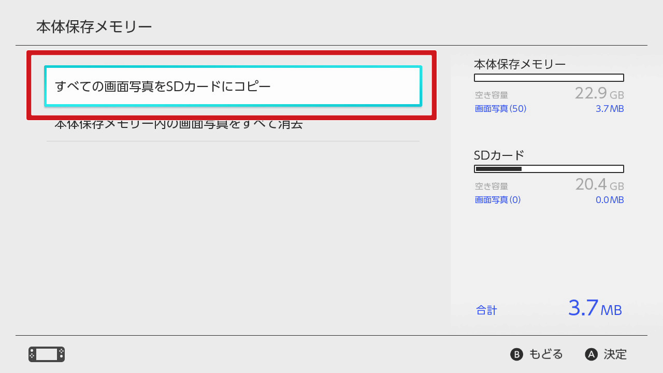Select すべての画面写真をSDカードにコピー option
This screenshot has width=663, height=373.
(233, 86)
